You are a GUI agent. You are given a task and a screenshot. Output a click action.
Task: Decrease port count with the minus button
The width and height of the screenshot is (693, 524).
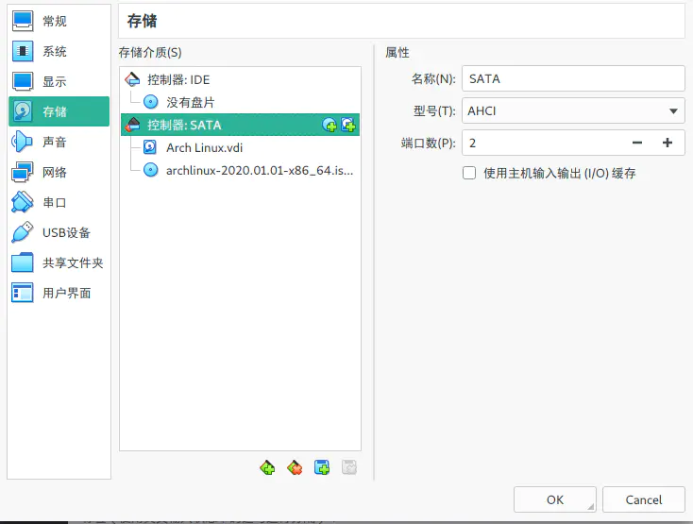[x=637, y=143]
